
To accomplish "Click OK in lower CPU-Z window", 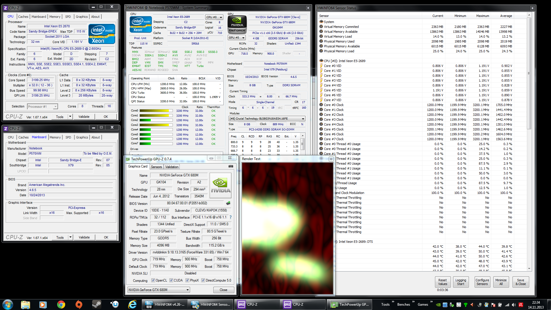I will tap(106, 237).
